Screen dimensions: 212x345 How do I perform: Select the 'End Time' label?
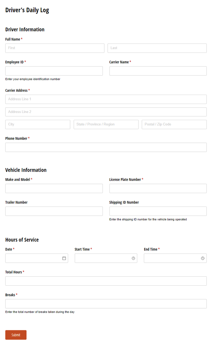(x=151, y=249)
